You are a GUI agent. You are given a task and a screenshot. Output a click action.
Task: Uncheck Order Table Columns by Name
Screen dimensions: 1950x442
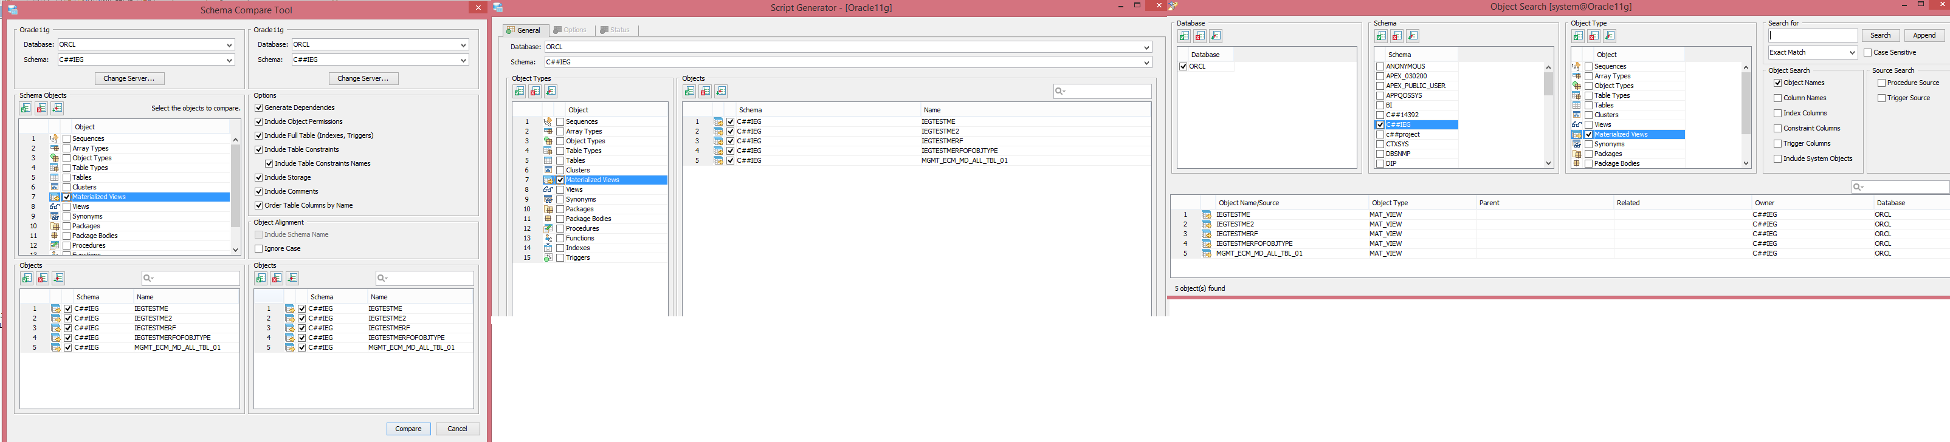point(259,205)
